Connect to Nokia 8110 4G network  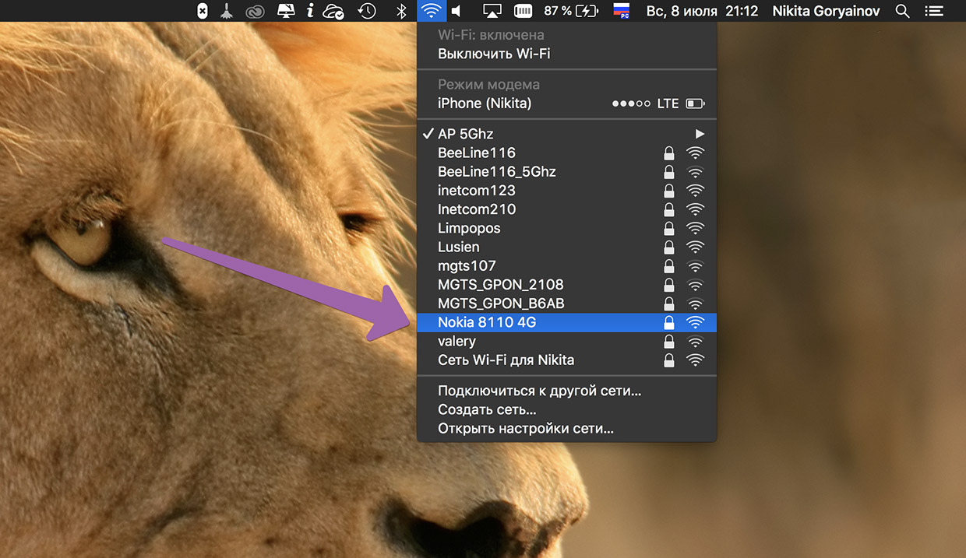(x=566, y=322)
